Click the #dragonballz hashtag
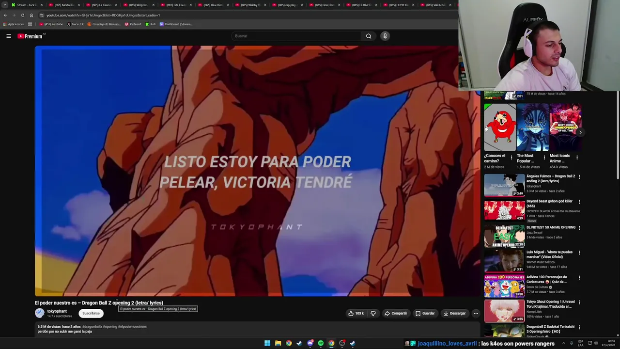620x349 pixels. [x=92, y=327]
